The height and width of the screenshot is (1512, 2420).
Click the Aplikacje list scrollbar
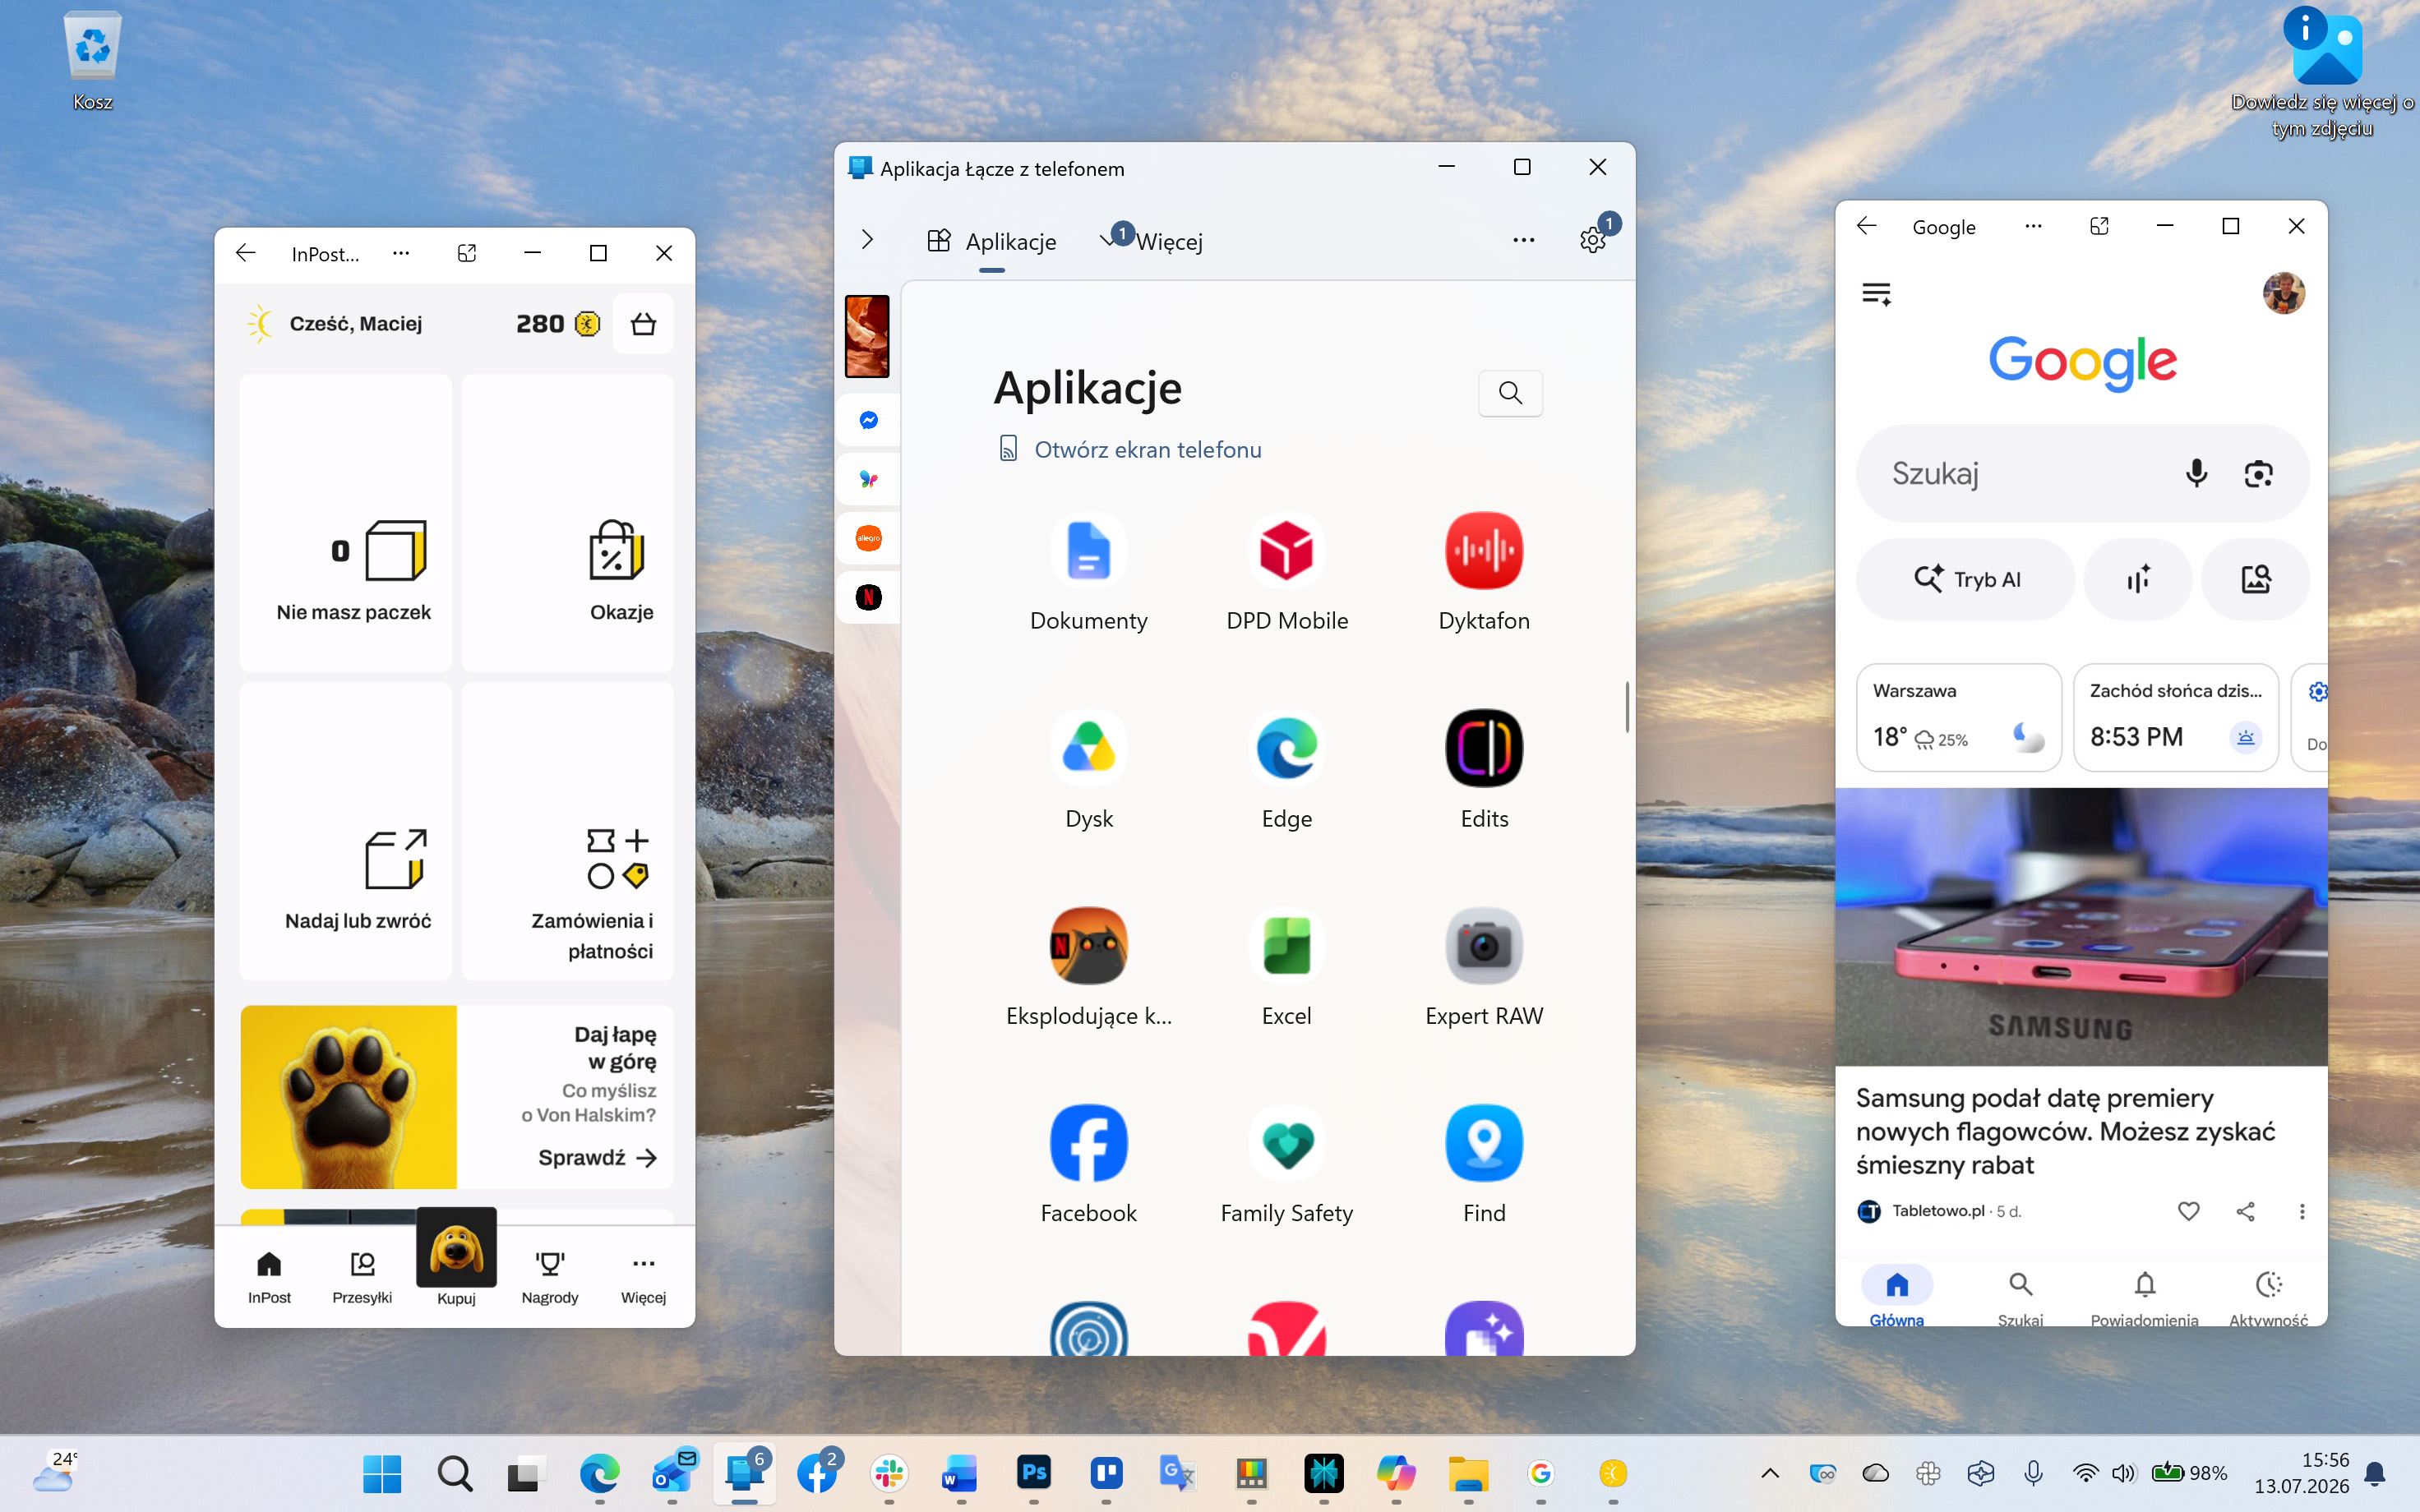pyautogui.click(x=1627, y=707)
